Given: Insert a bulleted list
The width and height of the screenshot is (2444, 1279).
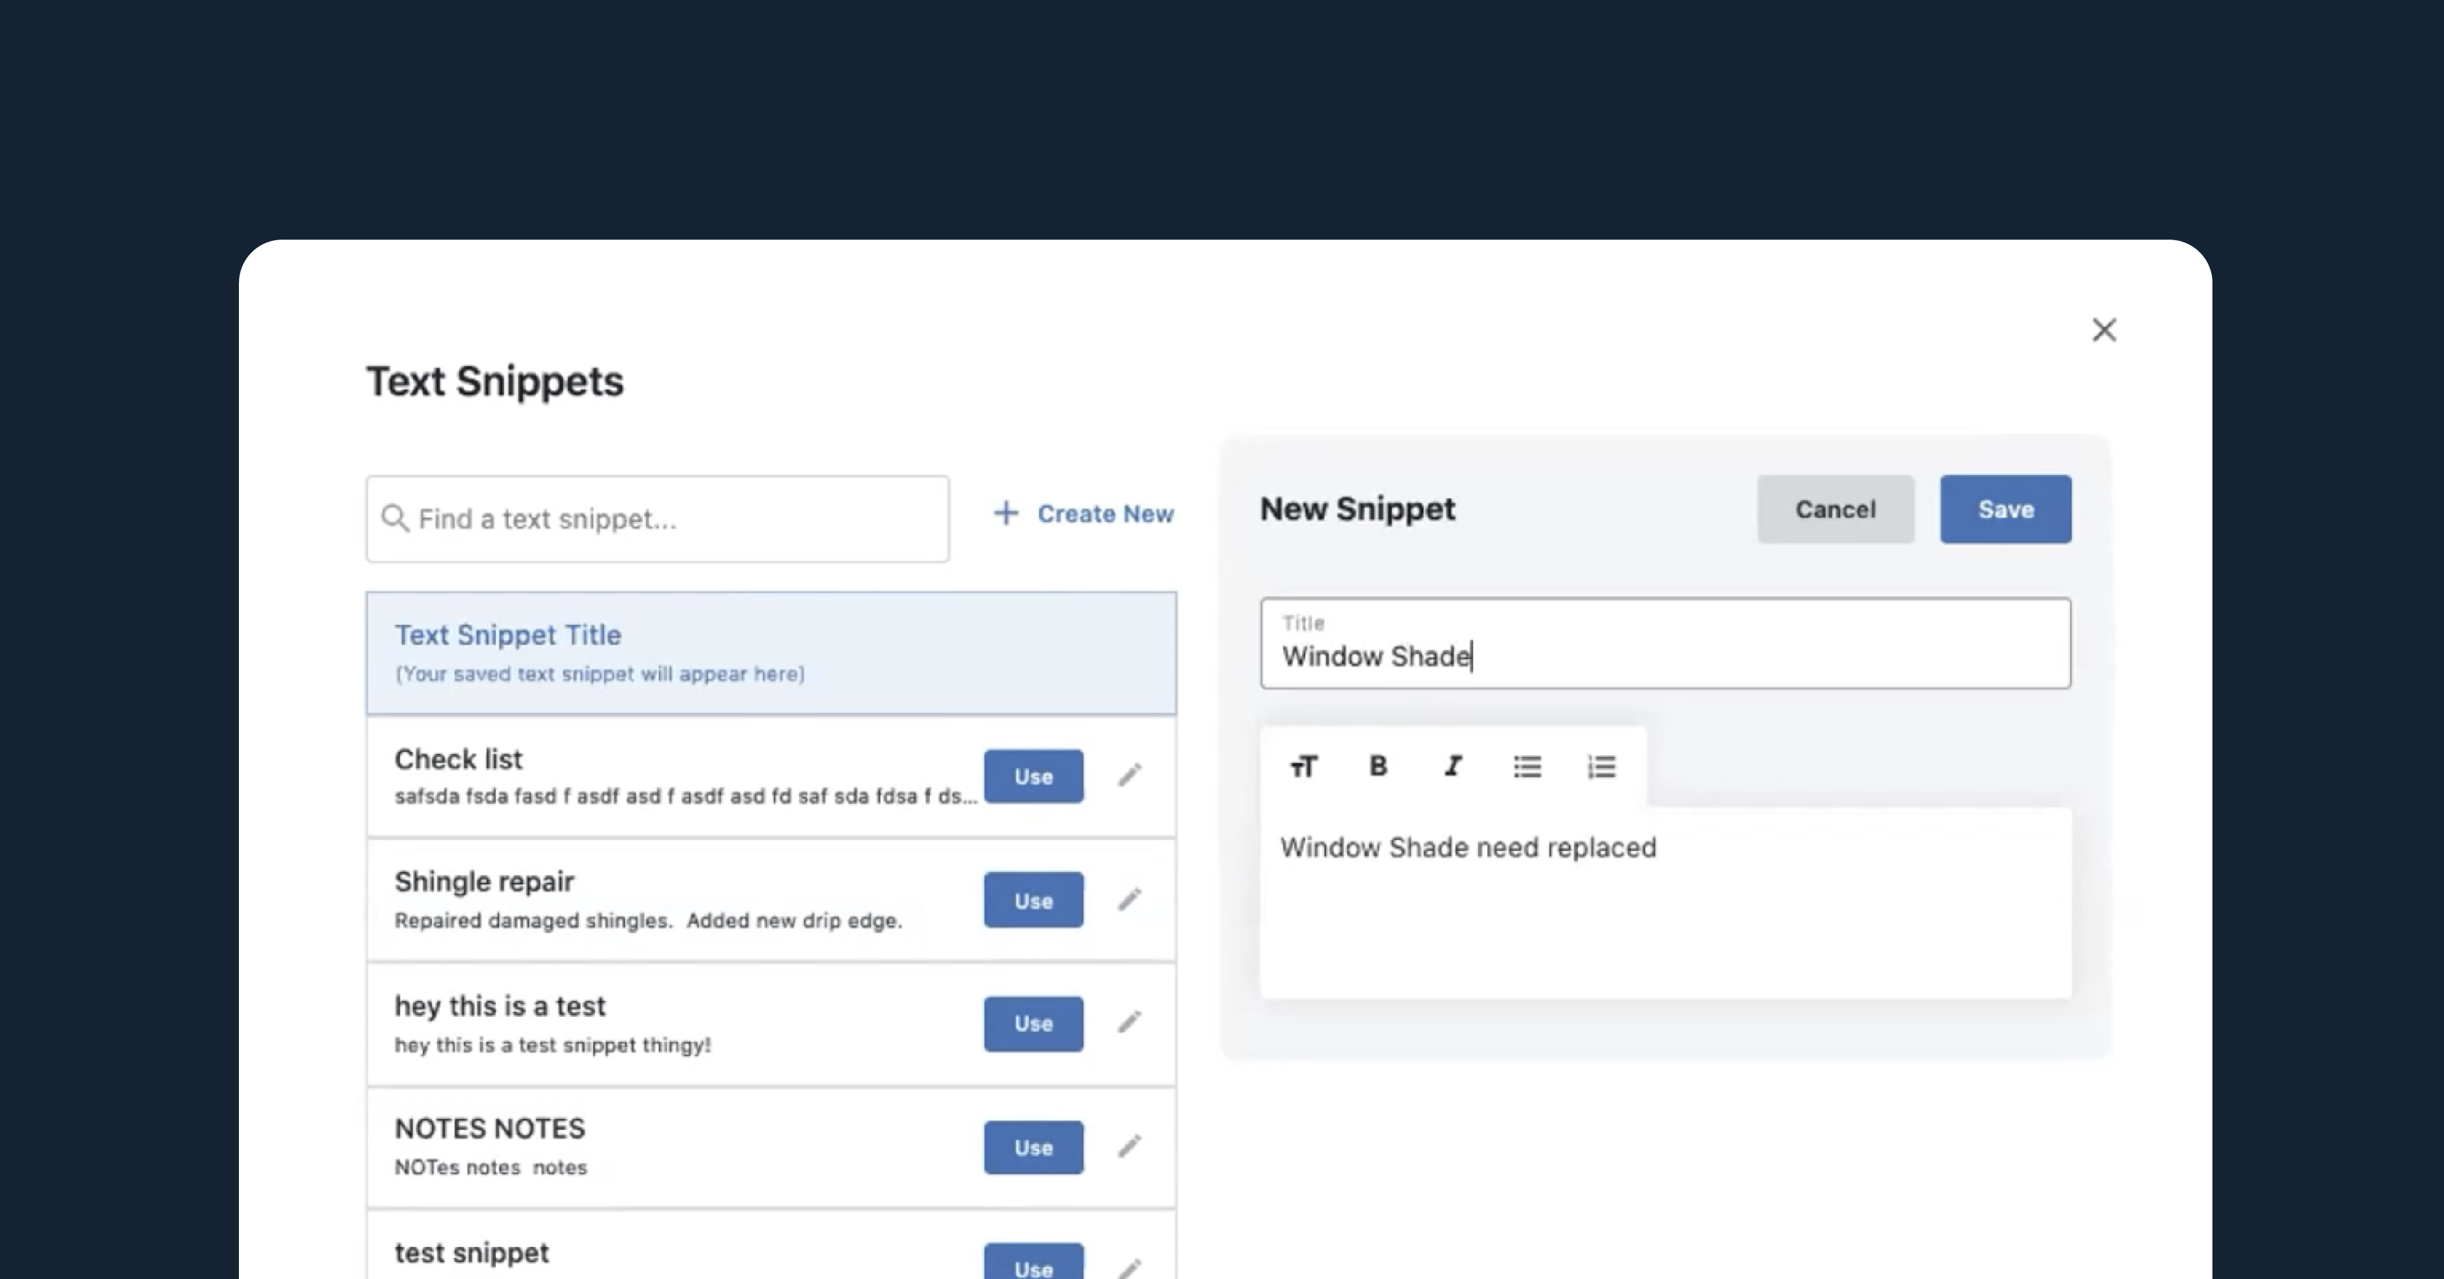Looking at the screenshot, I should (1526, 765).
